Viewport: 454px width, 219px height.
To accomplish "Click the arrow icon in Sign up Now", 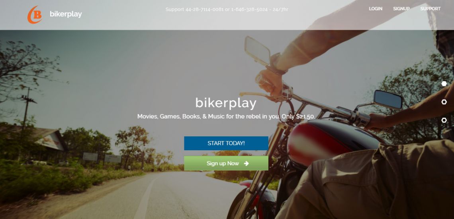I will tap(247, 163).
